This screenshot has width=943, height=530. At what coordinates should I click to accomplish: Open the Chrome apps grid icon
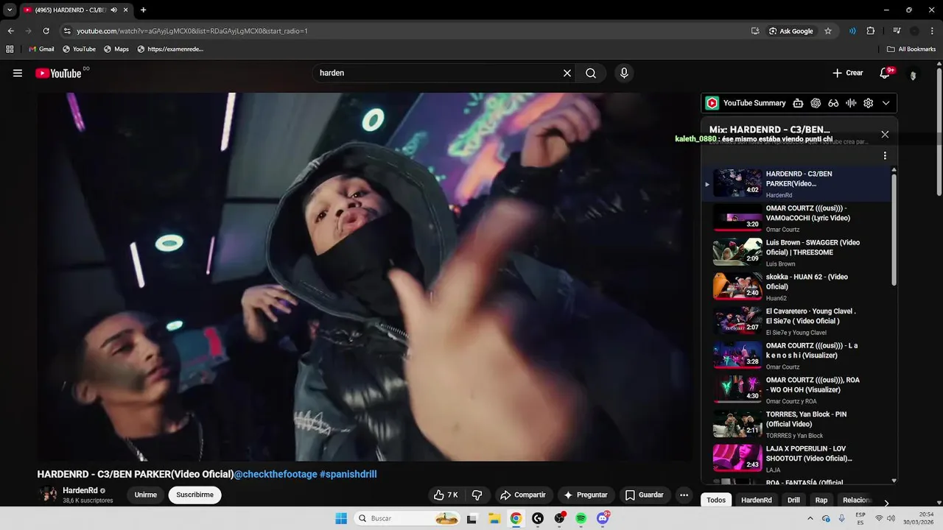[x=10, y=49]
